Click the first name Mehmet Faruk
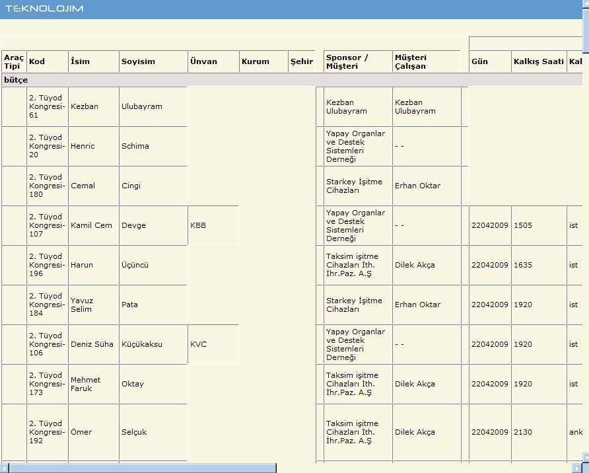The width and height of the screenshot is (589, 473). coord(85,384)
